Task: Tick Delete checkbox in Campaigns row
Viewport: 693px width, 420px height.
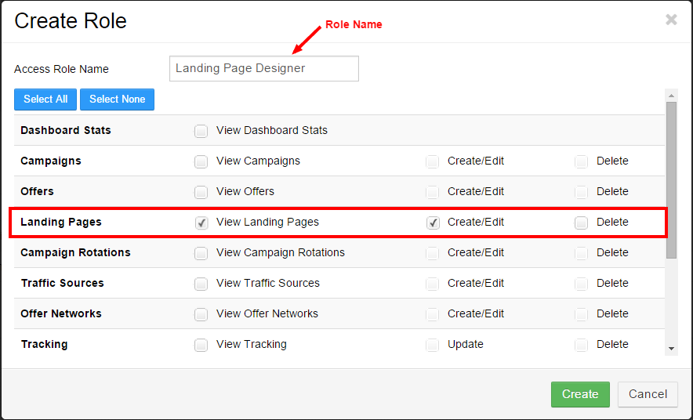Action: click(x=581, y=161)
